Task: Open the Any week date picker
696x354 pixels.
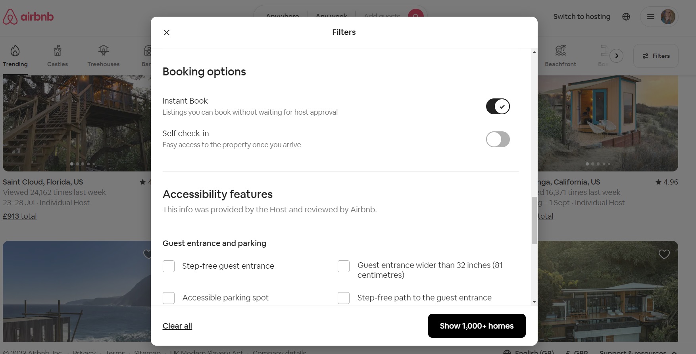Action: coord(331,16)
